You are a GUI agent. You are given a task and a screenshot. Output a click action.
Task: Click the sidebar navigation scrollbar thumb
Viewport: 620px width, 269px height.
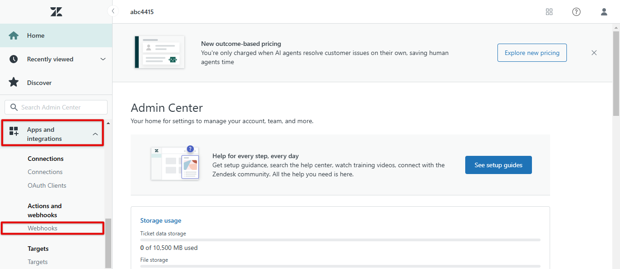tap(108, 243)
